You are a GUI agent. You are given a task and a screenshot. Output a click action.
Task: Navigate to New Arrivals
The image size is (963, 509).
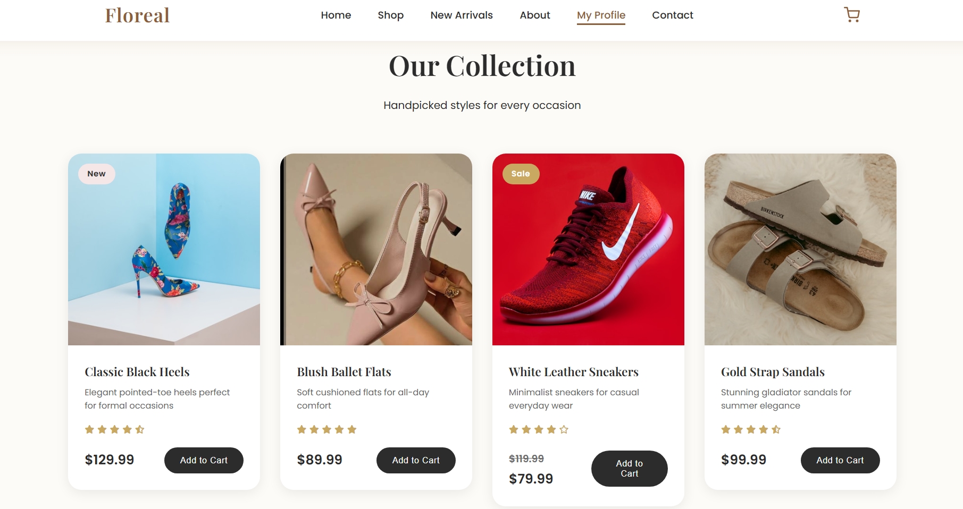click(x=462, y=15)
